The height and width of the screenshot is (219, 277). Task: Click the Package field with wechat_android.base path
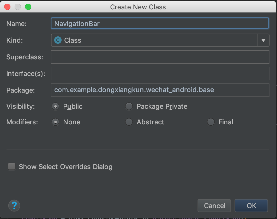click(160, 90)
